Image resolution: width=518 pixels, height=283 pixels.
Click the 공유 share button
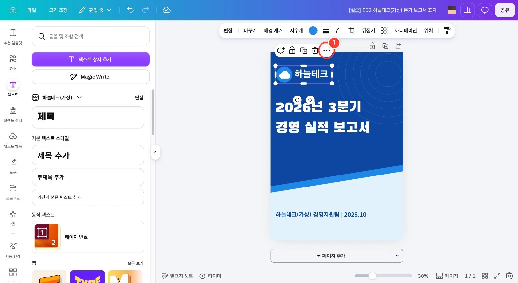click(505, 10)
